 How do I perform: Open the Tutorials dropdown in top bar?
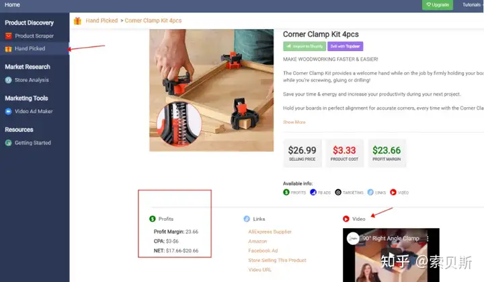[x=472, y=5]
